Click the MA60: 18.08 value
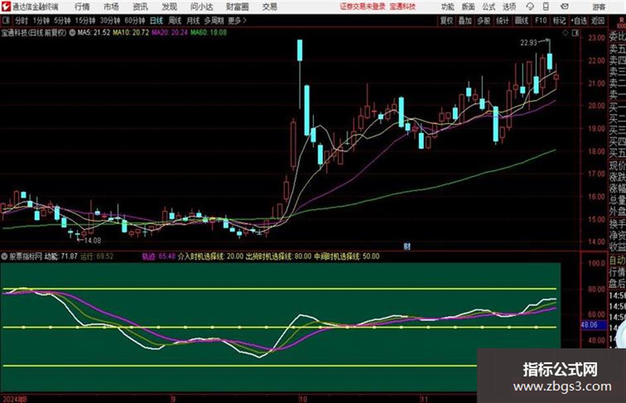Screen dimensions: 626x403 click(208, 32)
